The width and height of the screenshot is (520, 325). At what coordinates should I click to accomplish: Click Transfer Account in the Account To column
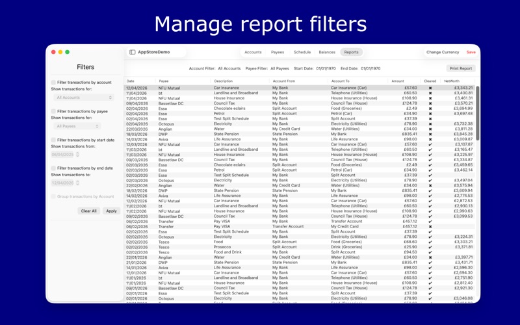(346, 222)
